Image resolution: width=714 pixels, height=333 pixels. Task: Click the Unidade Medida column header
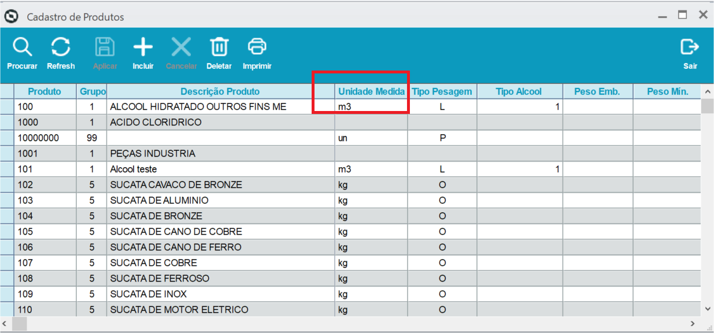tap(371, 91)
